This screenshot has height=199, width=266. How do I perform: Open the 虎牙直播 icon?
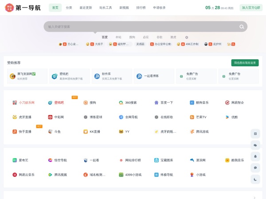pyautogui.click(x=15, y=117)
